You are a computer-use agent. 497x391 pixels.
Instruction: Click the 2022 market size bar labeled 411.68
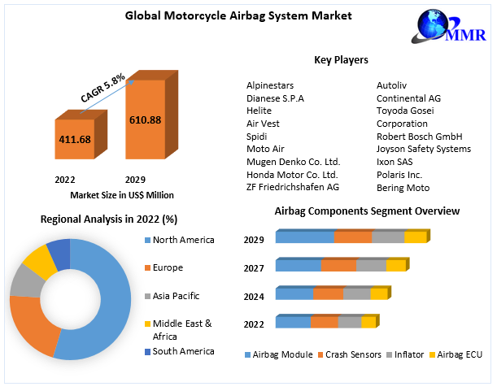tap(75, 139)
